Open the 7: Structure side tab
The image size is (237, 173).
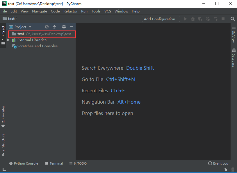click(3, 145)
